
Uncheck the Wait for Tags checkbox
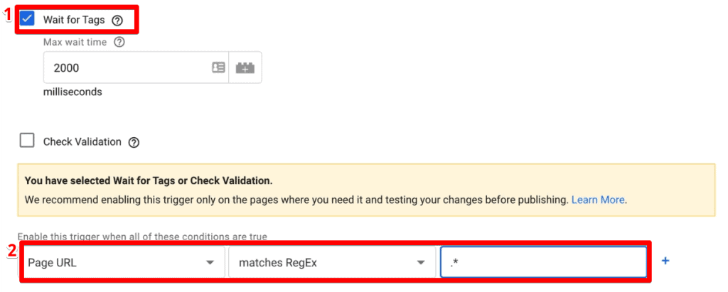[28, 18]
